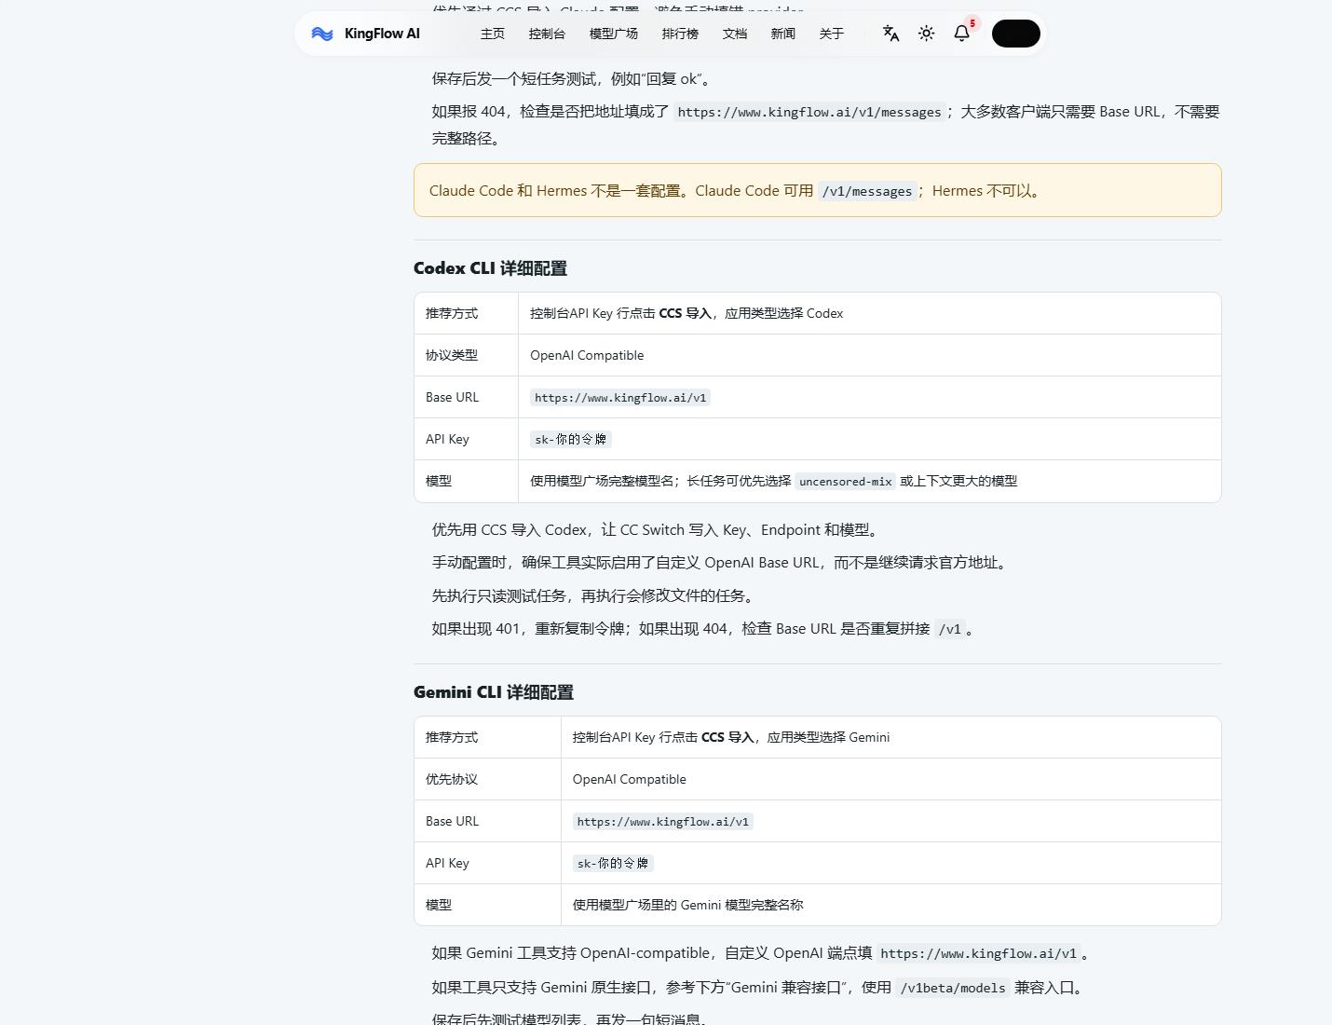Click Gemini table 优先协议 label cell

pos(487,779)
